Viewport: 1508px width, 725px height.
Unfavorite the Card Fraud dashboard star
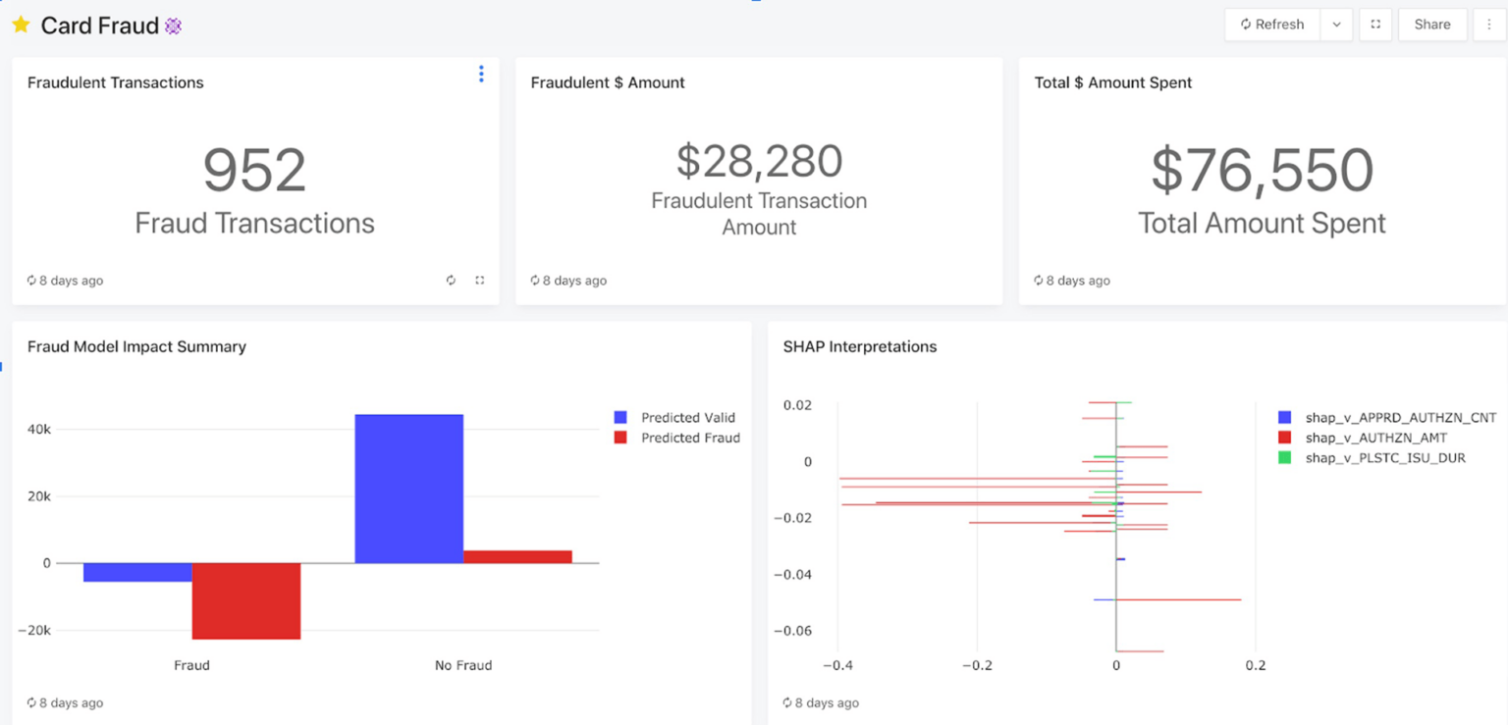[x=21, y=26]
